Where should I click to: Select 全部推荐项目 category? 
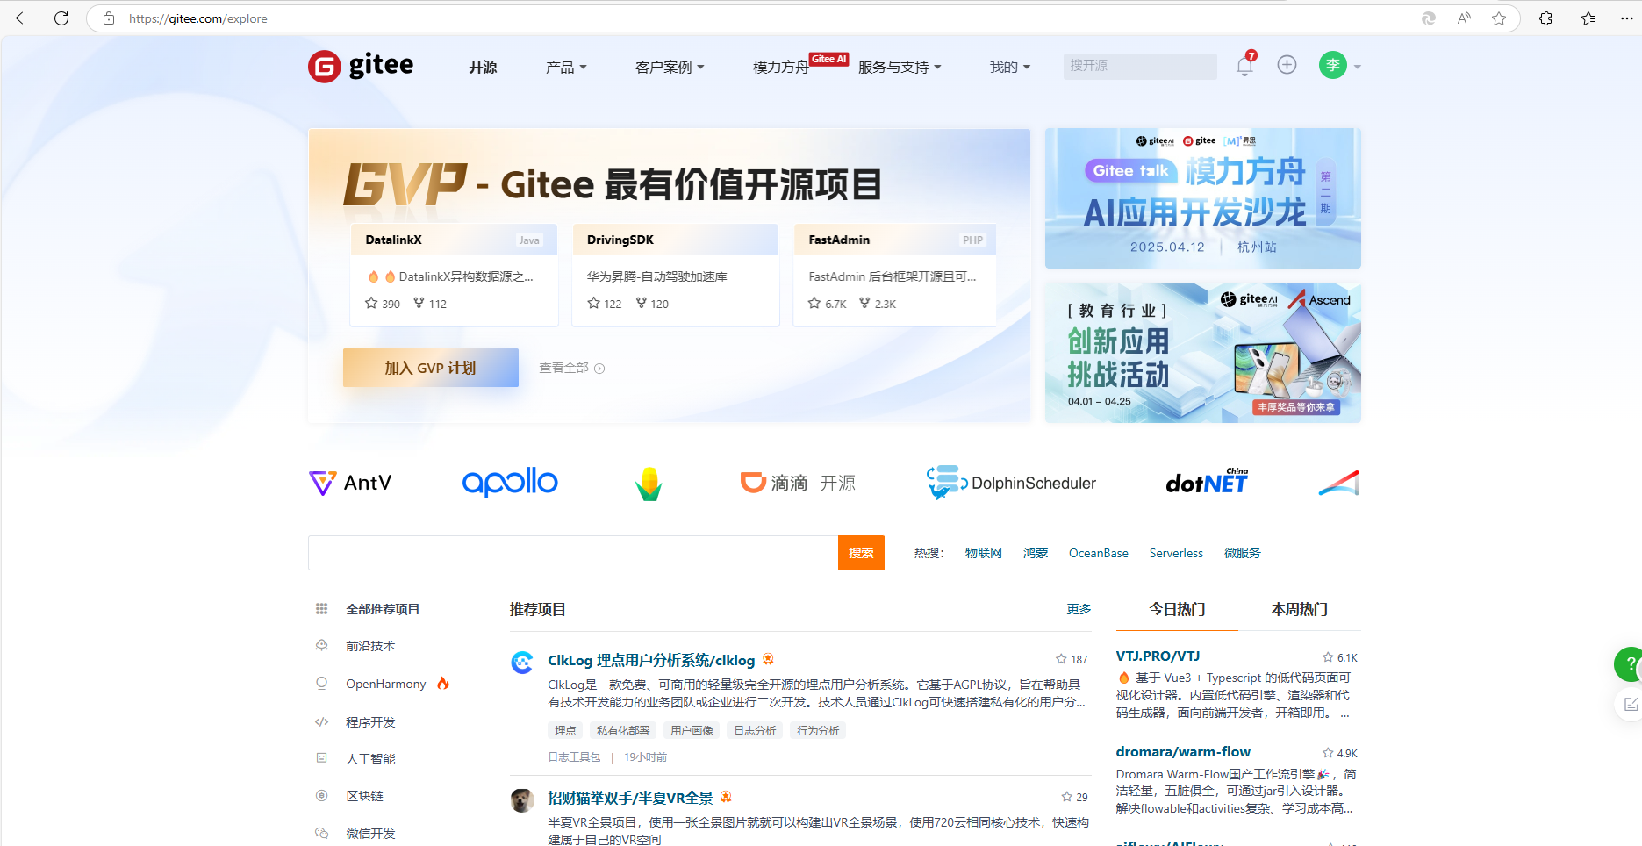point(383,609)
